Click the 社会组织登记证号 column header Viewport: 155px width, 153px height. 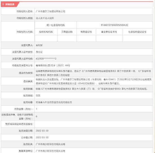pyautogui.click(x=138, y=32)
